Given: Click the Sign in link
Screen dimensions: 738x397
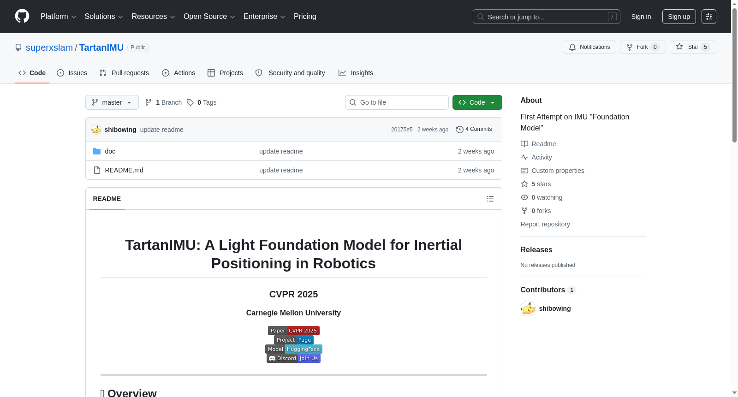Looking at the screenshot, I should click(x=641, y=17).
